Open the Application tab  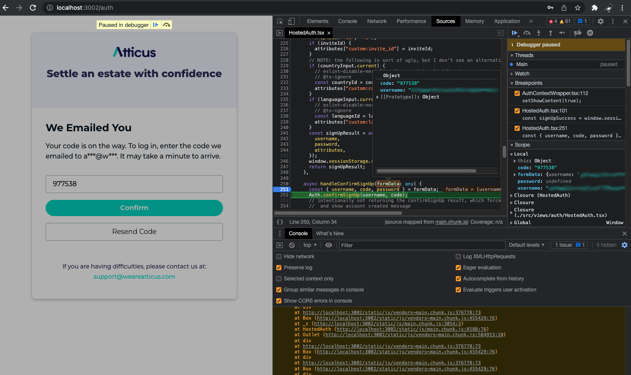tap(507, 21)
